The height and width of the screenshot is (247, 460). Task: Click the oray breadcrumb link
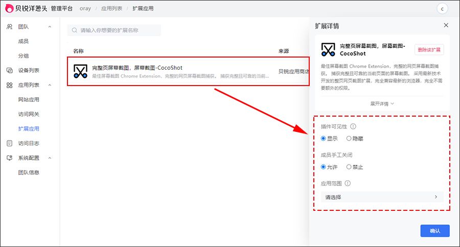[85, 9]
